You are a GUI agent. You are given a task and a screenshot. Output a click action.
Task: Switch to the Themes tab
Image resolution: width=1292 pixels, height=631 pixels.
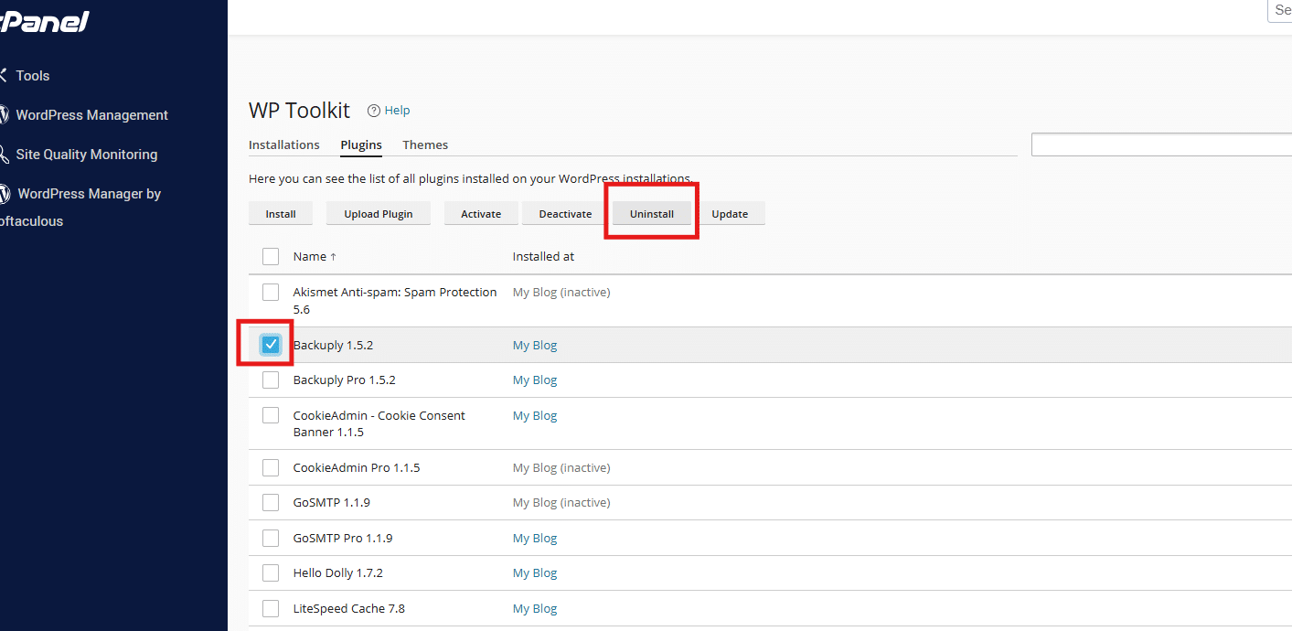(x=425, y=144)
